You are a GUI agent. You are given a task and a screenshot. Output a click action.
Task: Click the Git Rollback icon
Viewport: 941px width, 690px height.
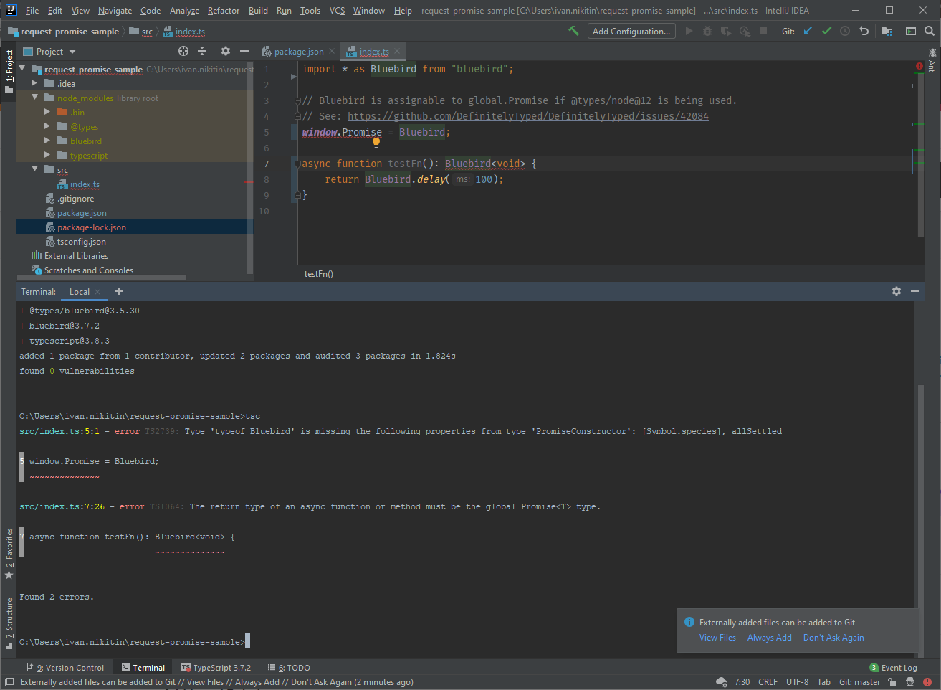[864, 31]
